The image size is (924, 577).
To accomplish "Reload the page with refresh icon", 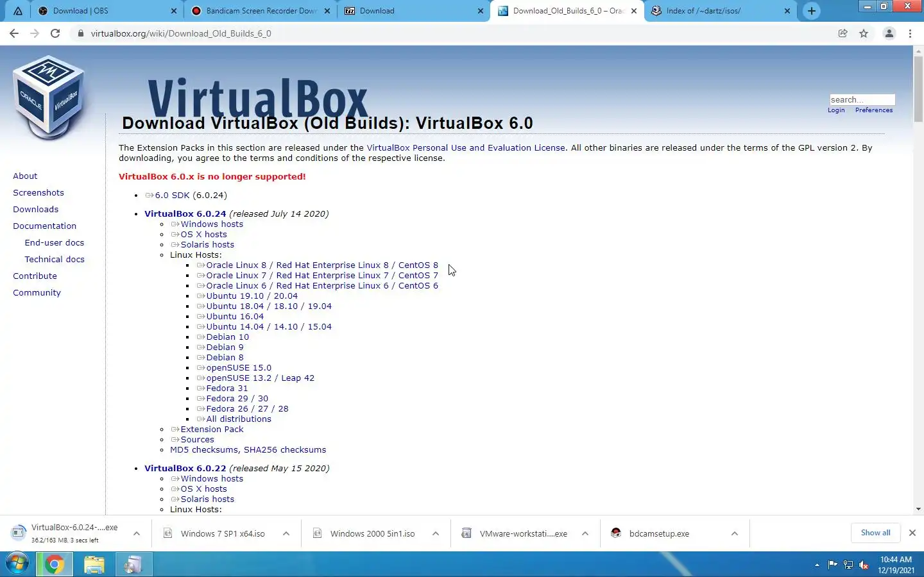I will pos(55,33).
